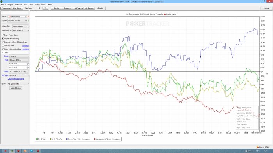Open the Database menu
Viewport: 273px width, 153px height.
click(18, 5)
